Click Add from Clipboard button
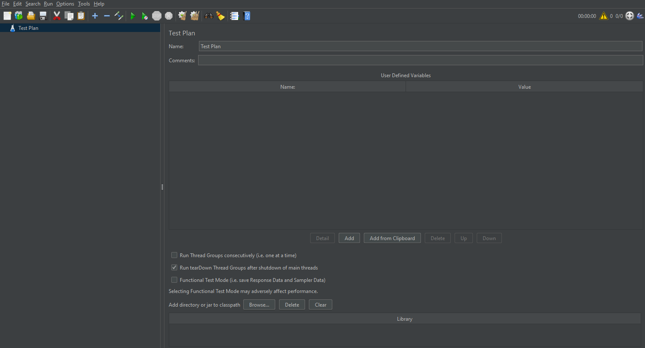645x348 pixels. point(392,238)
